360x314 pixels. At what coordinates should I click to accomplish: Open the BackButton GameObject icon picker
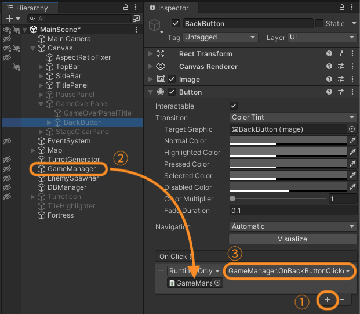pos(156,26)
